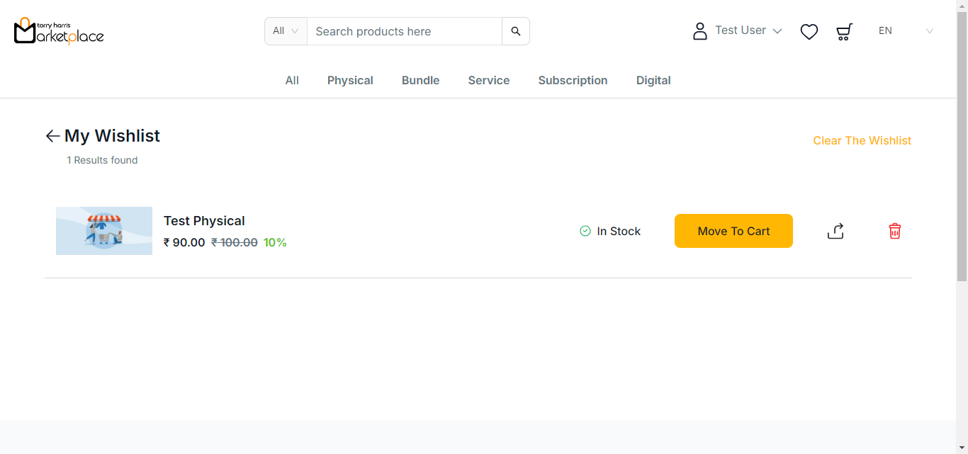Select the All category tab
Screen dimensions: 968x454
292,81
